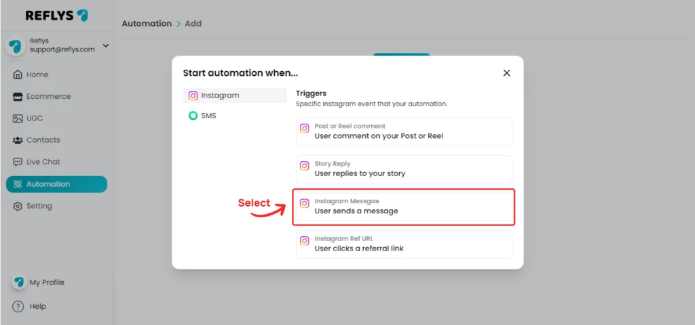The height and width of the screenshot is (325, 695).
Task: Click the 'Start automation when...' title
Action: pyautogui.click(x=241, y=73)
